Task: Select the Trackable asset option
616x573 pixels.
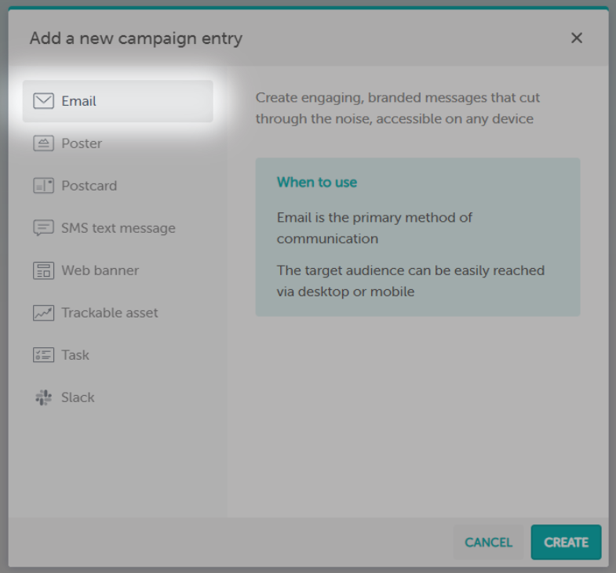Action: click(110, 313)
